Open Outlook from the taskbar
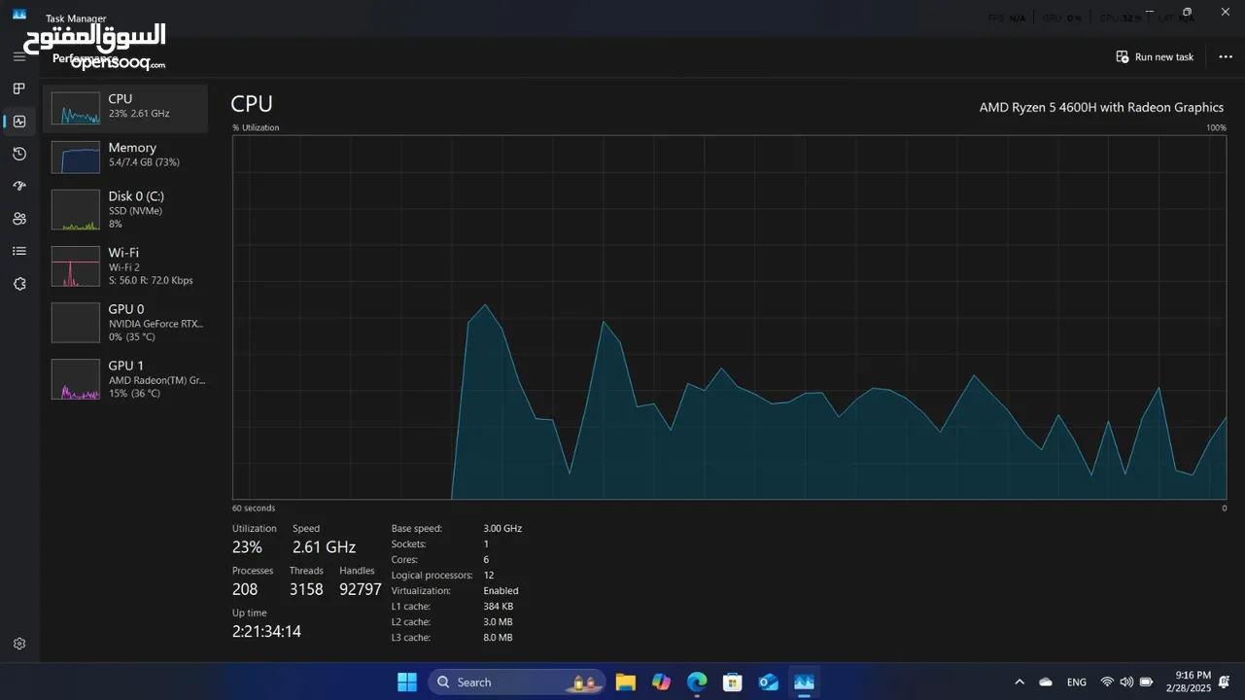This screenshot has width=1245, height=700. coord(769,682)
